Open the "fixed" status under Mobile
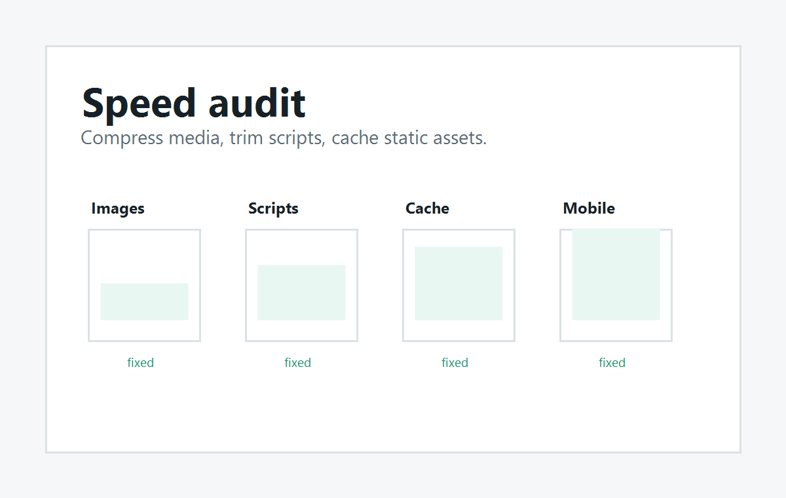This screenshot has width=786, height=498. pos(612,362)
